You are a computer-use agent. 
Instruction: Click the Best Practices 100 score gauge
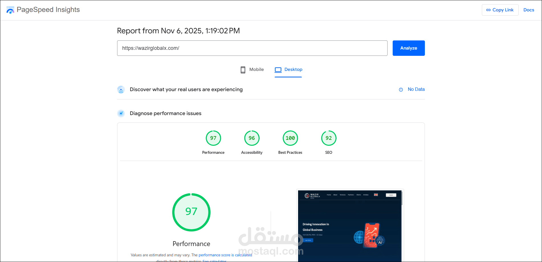pyautogui.click(x=290, y=138)
